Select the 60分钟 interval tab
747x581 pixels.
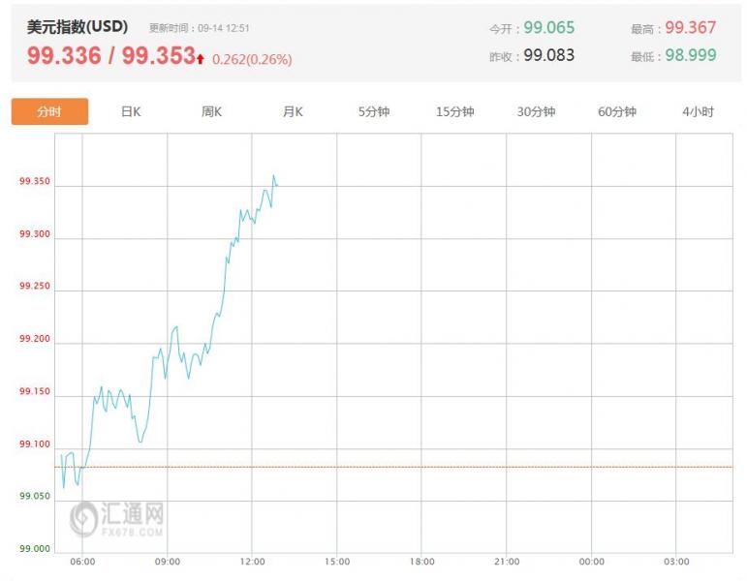617,112
